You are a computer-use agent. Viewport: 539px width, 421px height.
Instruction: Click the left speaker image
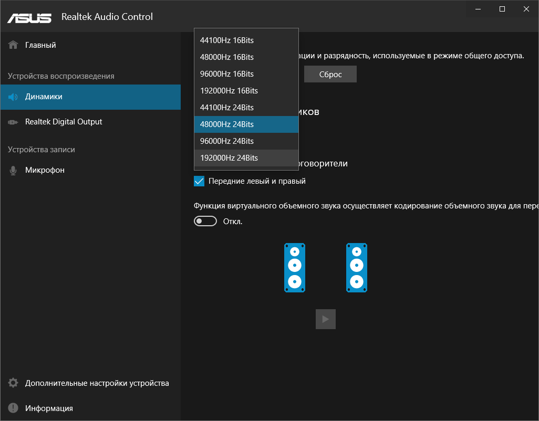[295, 268]
